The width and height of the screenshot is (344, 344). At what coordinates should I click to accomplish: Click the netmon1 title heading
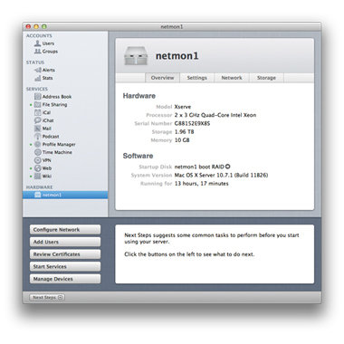[177, 56]
